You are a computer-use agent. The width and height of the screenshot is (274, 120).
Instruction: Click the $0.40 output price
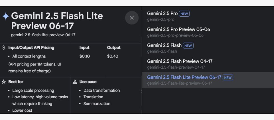[112, 56]
